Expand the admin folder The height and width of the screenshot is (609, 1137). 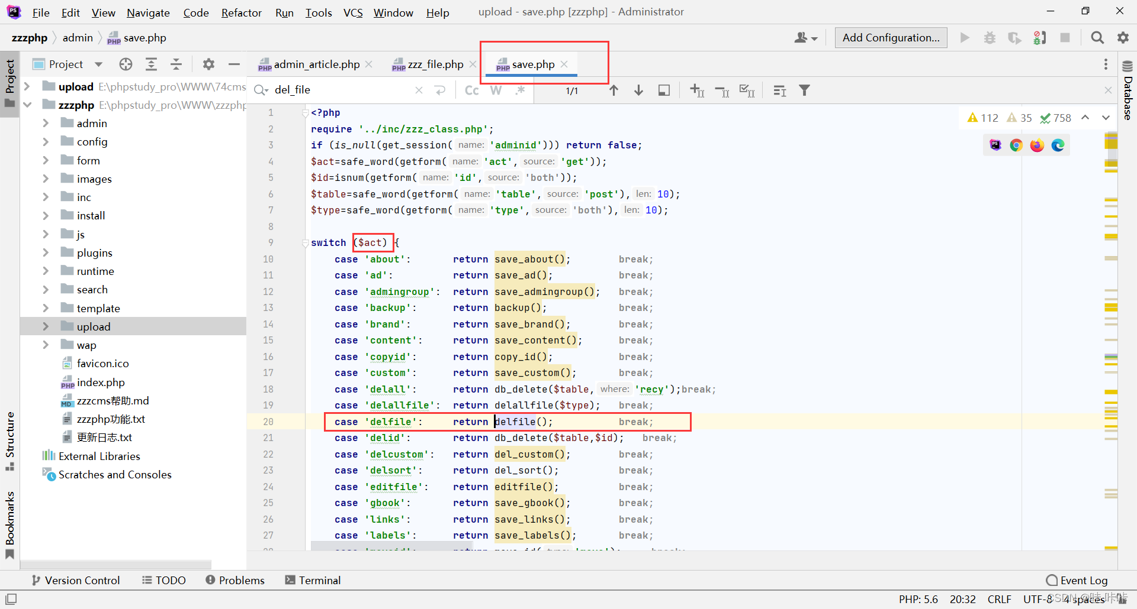[46, 123]
